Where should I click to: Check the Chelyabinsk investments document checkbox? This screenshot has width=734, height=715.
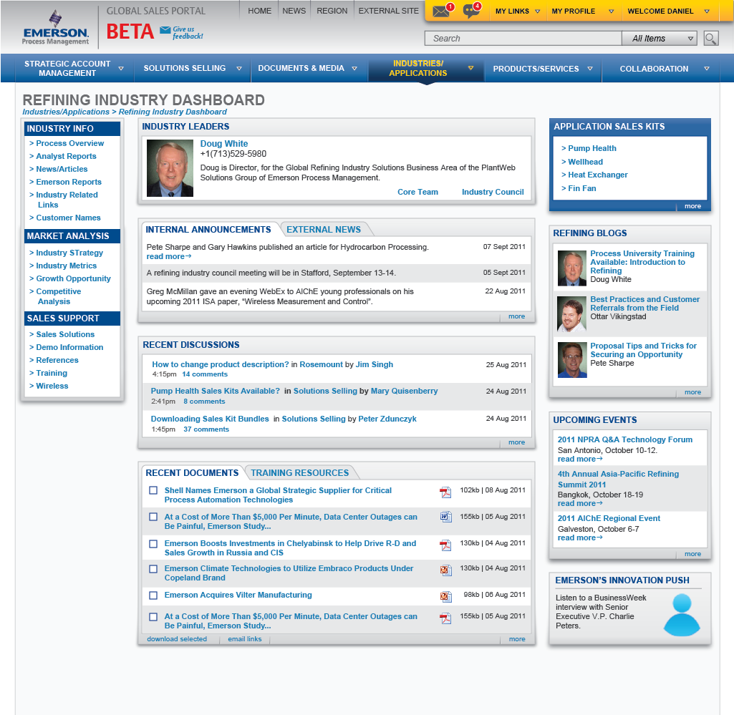click(x=153, y=544)
